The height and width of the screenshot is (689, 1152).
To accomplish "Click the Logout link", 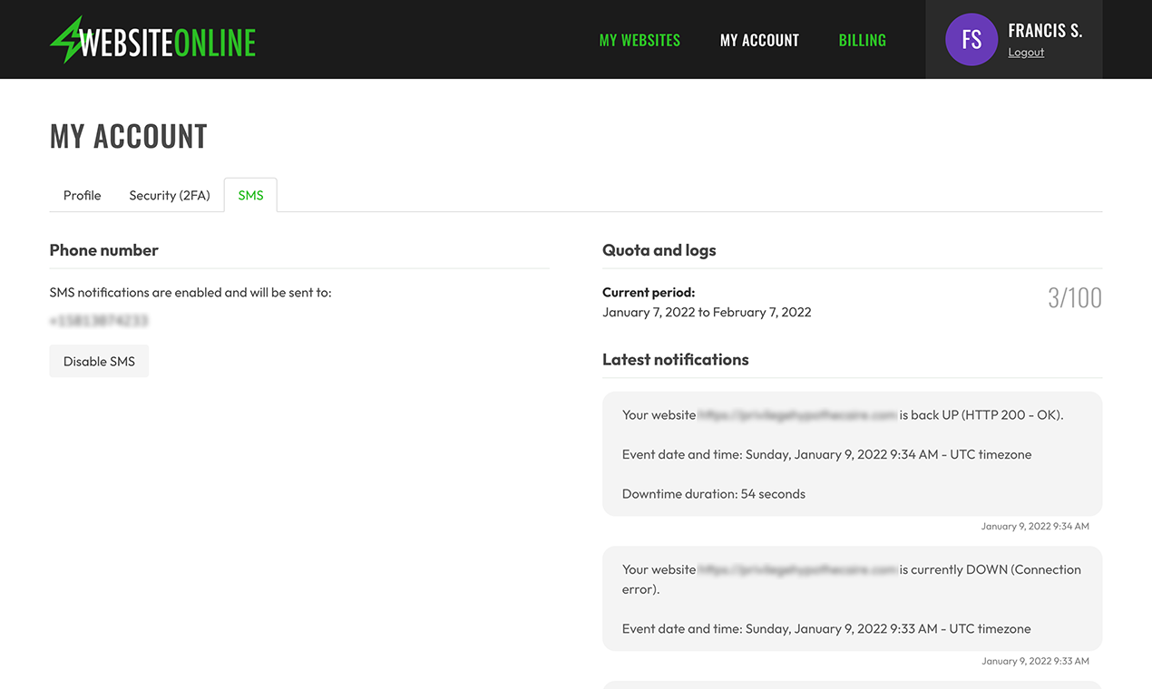I will click(1026, 53).
